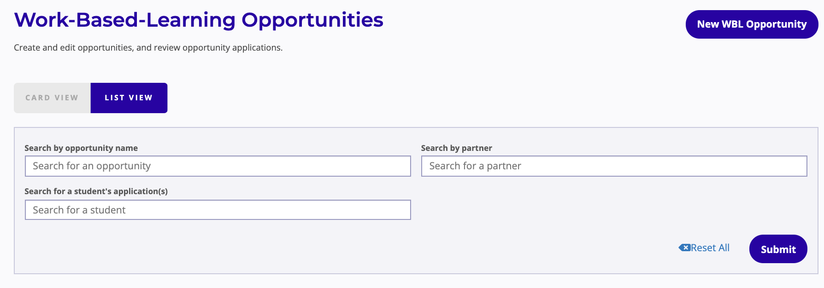This screenshot has height=288, width=824.
Task: Switch to the Card View tab
Action: [52, 98]
